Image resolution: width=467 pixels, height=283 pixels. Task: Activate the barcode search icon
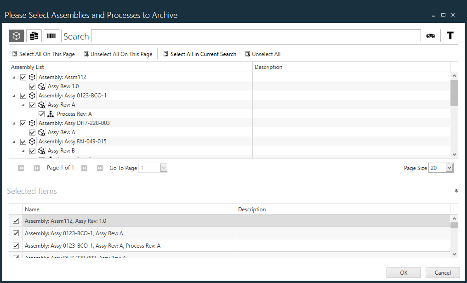pos(51,35)
